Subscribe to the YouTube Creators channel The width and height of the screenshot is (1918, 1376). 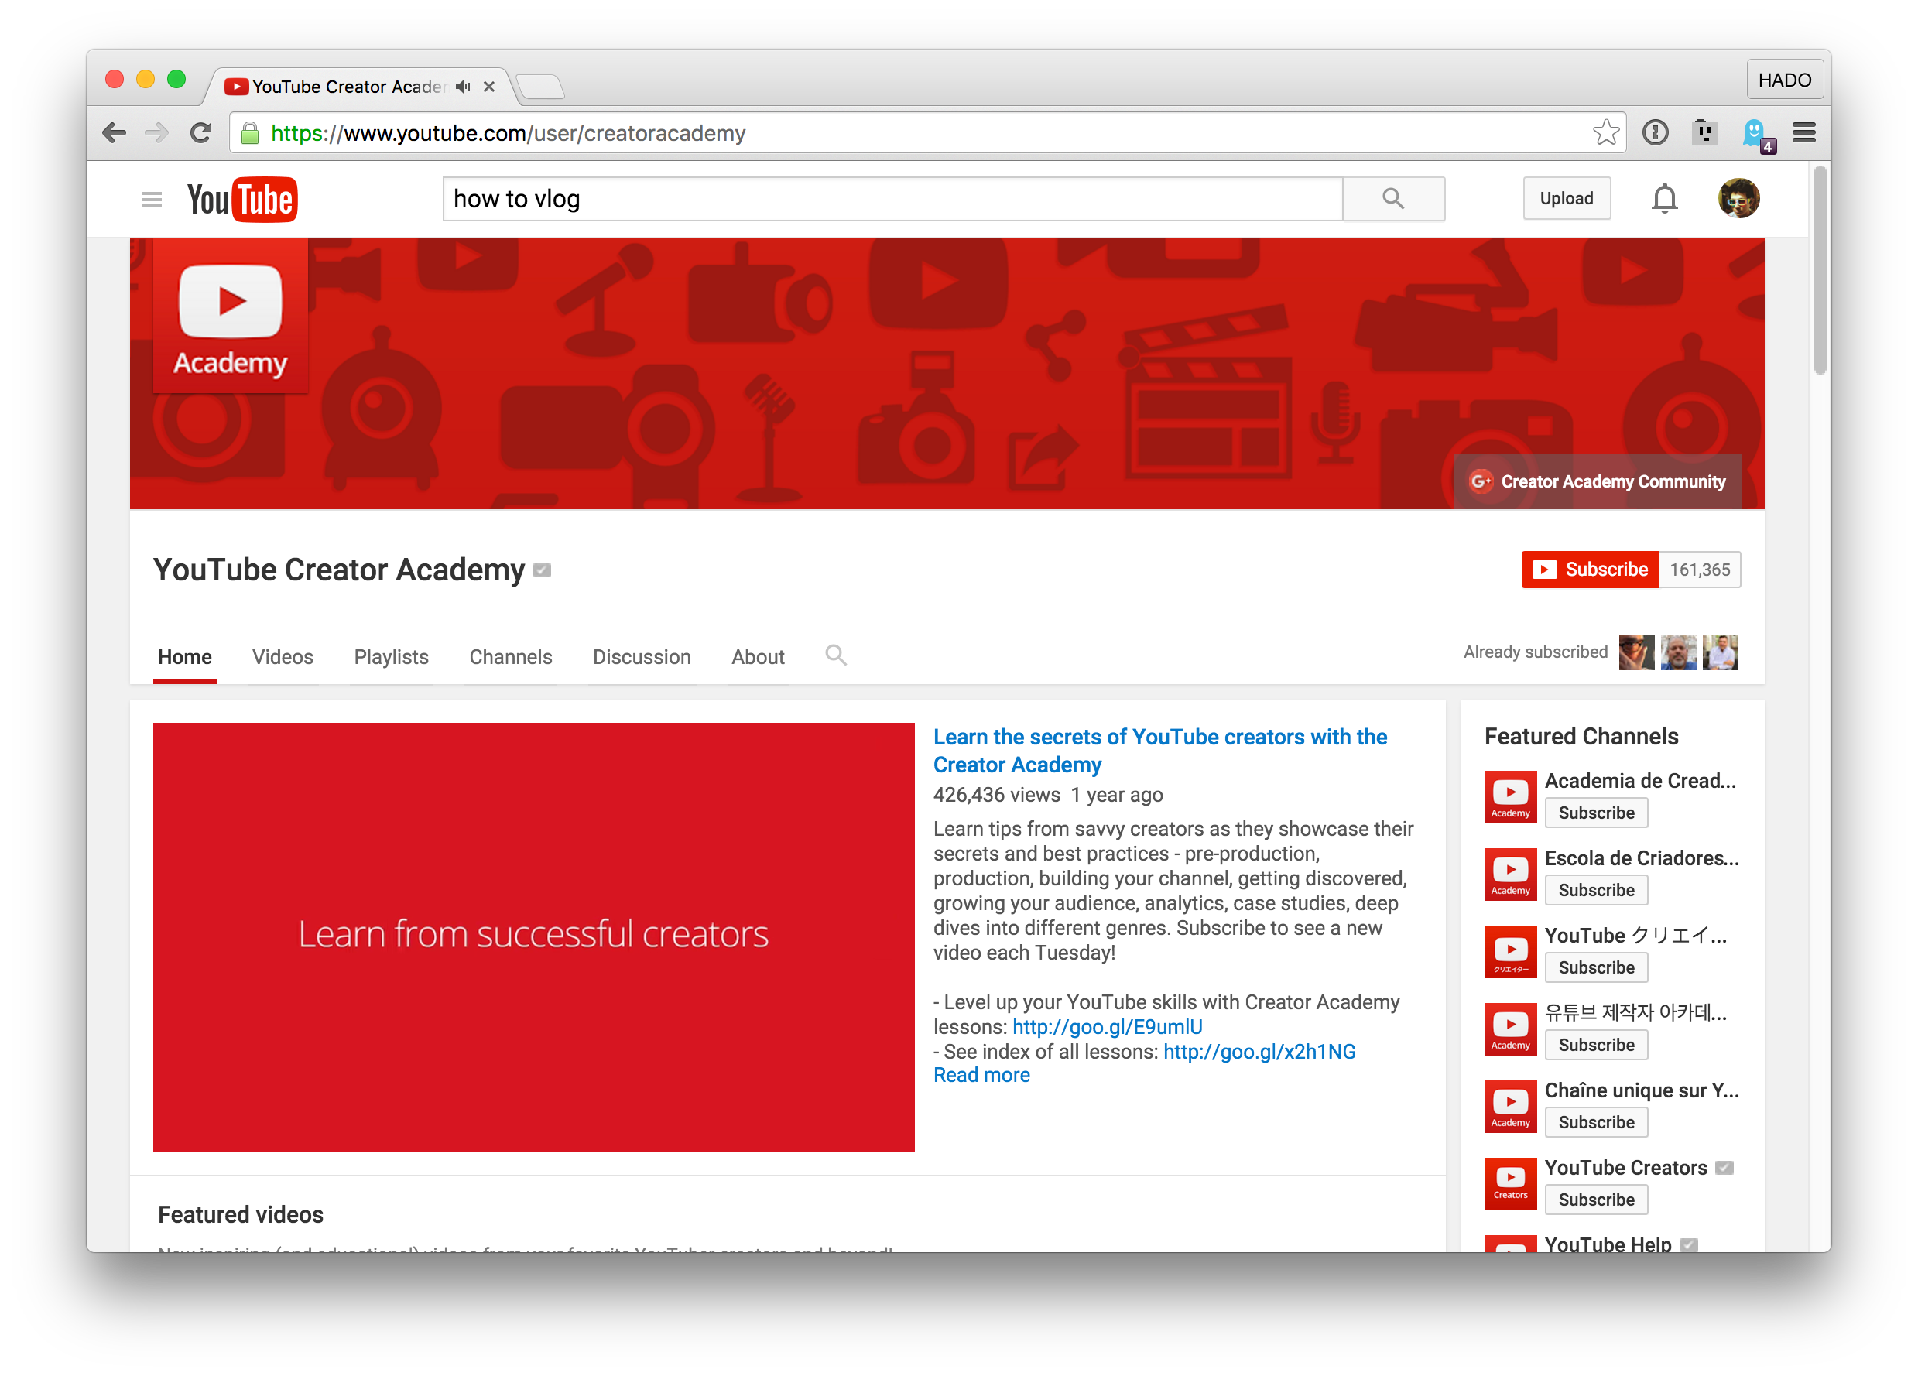click(x=1596, y=1200)
